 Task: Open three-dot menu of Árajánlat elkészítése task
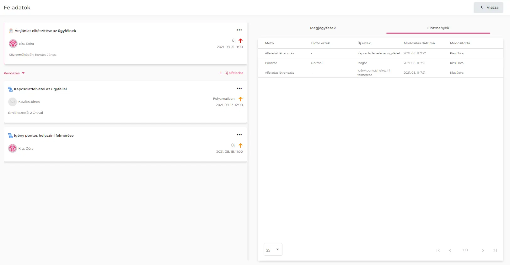(x=239, y=30)
